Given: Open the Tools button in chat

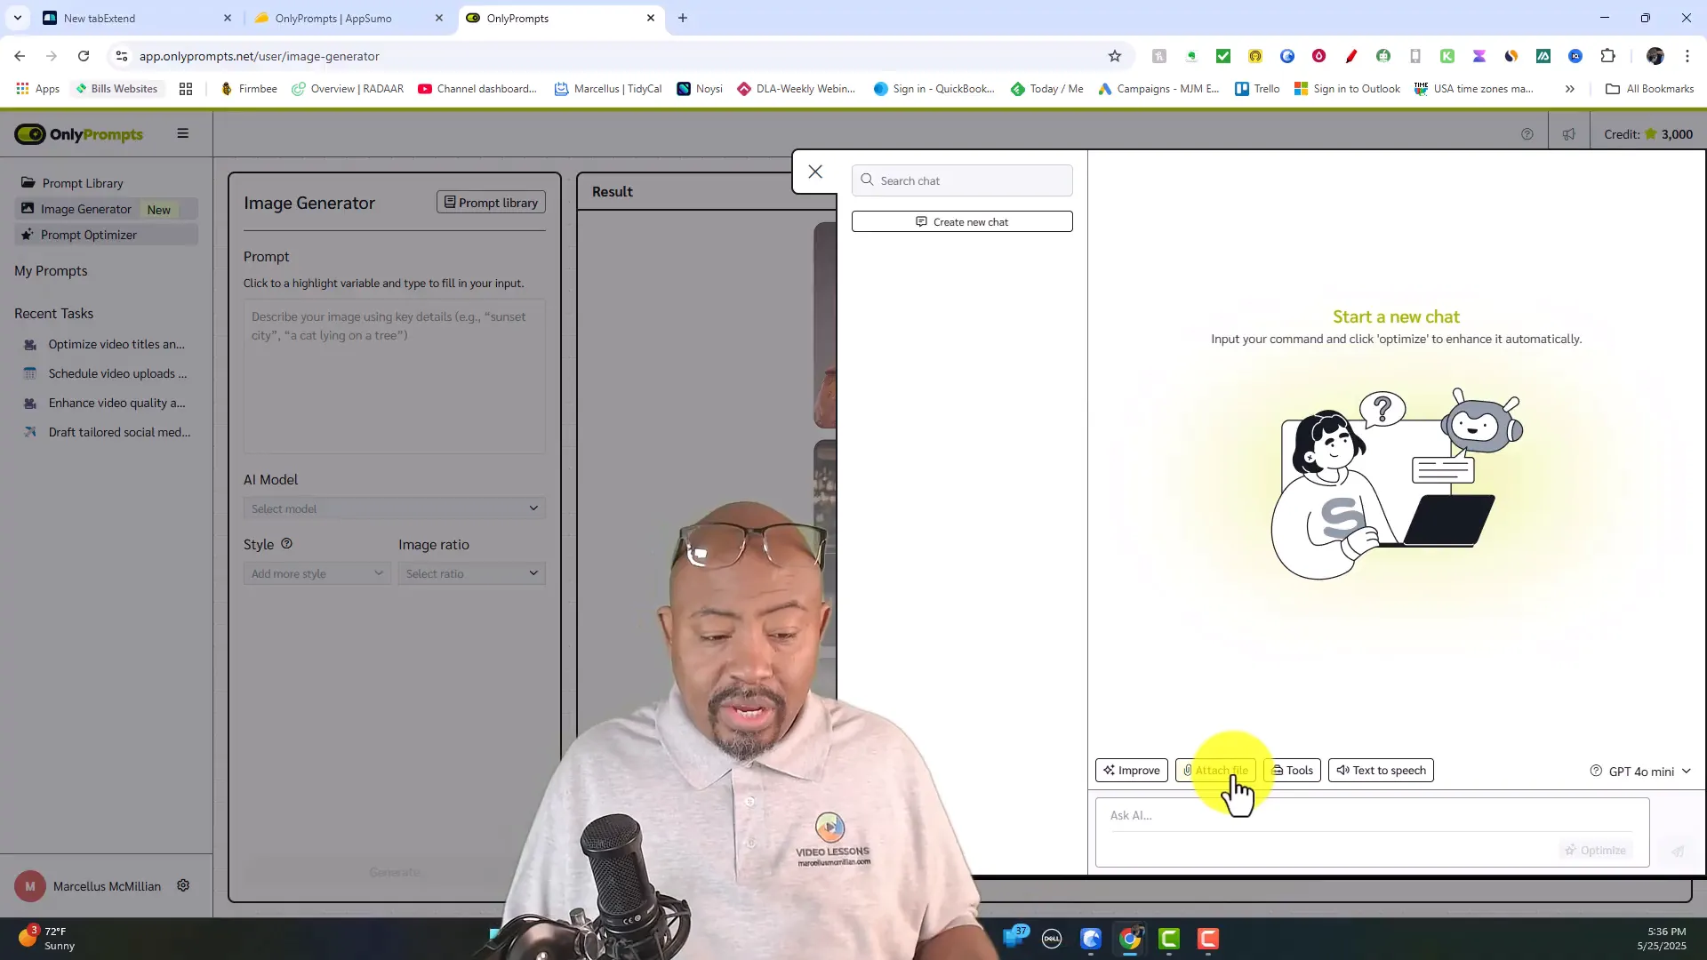Looking at the screenshot, I should [1292, 770].
